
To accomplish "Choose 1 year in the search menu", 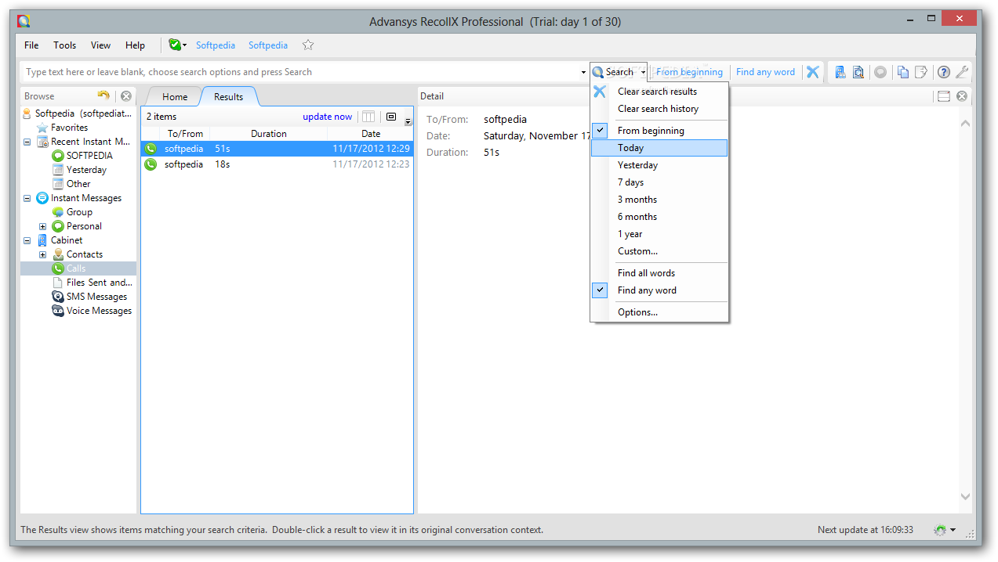I will pyautogui.click(x=659, y=234).
